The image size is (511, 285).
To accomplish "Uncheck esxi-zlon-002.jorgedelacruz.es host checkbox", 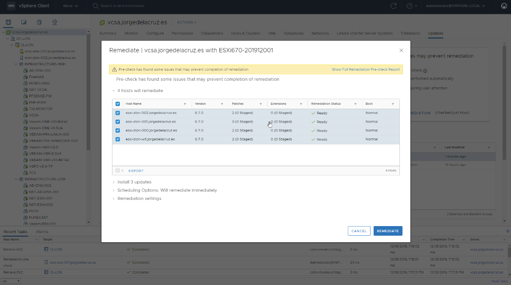I will point(118,113).
